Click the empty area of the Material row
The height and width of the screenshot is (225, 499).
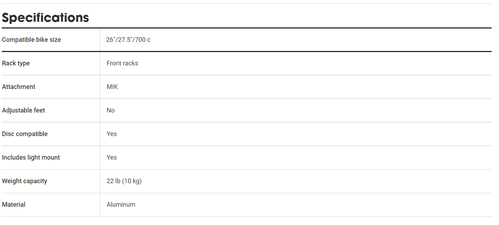point(314,205)
